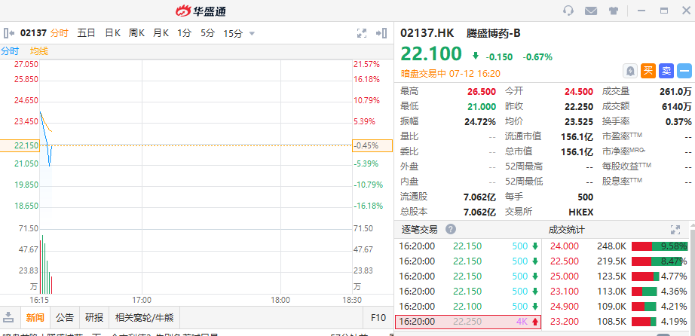This screenshot has width=695, height=336.
Task: Open the skin theme shirt icon
Action: tap(614, 11)
